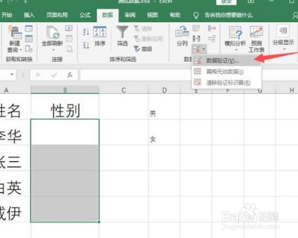
Task: Expand the 新建查询 dropdown arrow
Action: click(x=21, y=50)
